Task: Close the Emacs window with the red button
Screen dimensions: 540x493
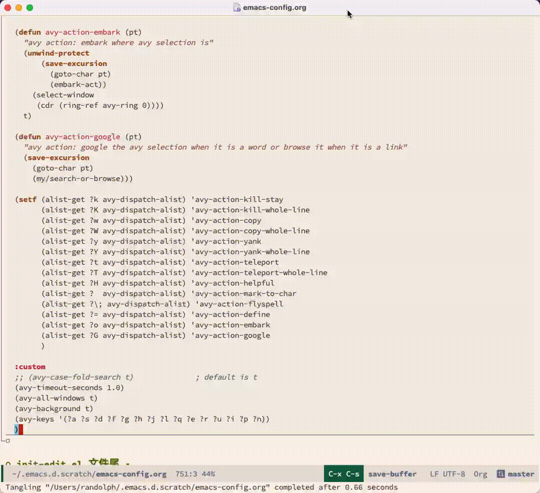Action: pos(7,7)
